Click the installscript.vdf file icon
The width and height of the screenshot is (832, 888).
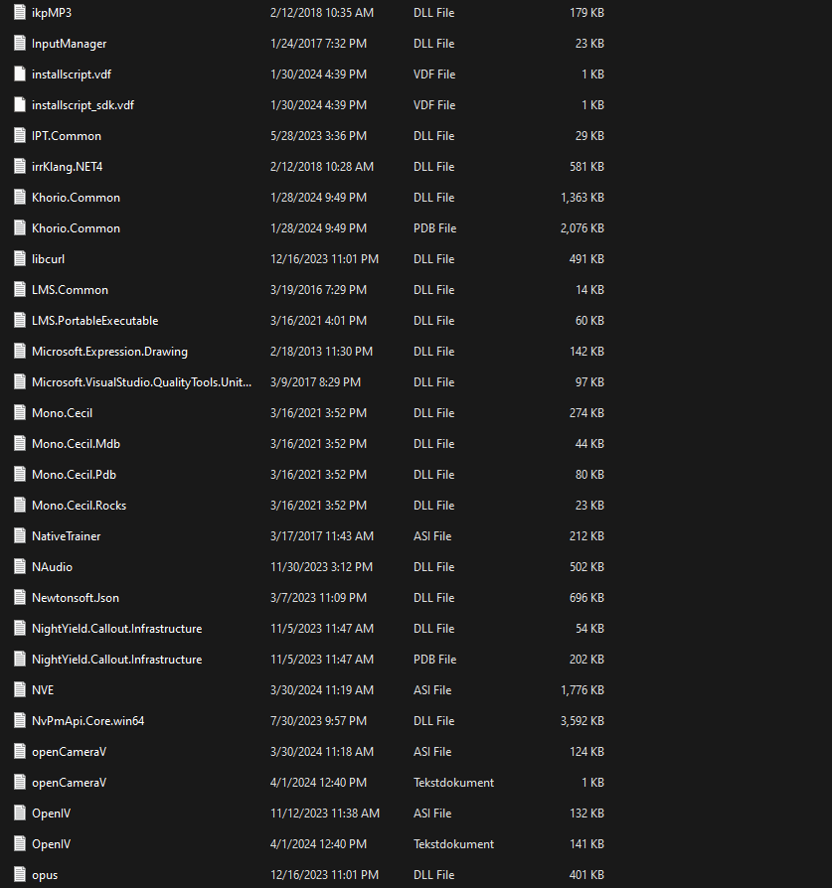pos(20,74)
